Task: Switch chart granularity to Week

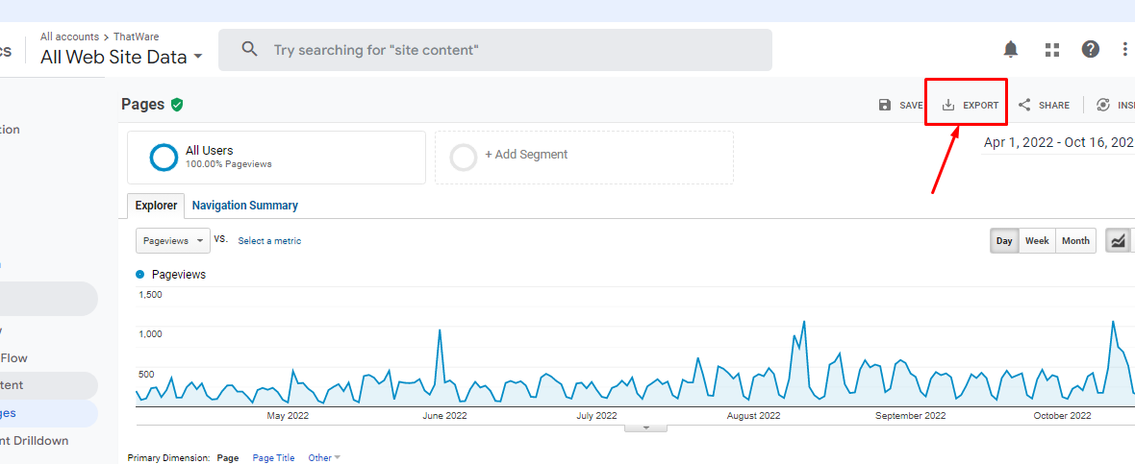Action: (1037, 240)
